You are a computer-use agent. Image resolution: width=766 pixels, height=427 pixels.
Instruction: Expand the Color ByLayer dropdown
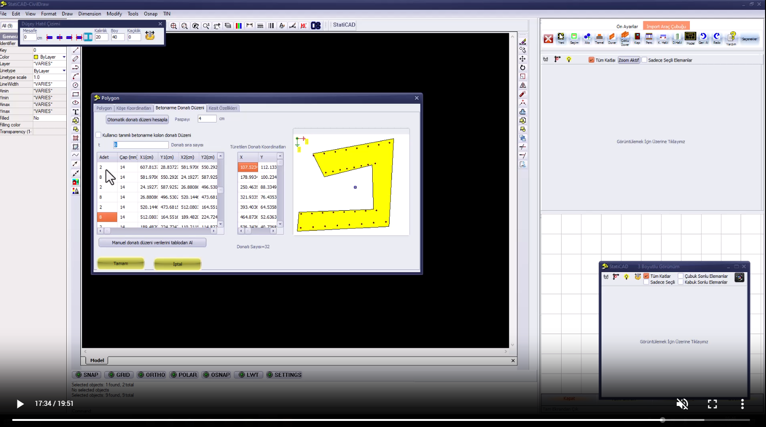[x=64, y=57]
